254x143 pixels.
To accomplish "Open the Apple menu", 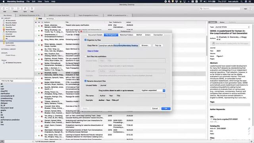I will pos(4,2).
